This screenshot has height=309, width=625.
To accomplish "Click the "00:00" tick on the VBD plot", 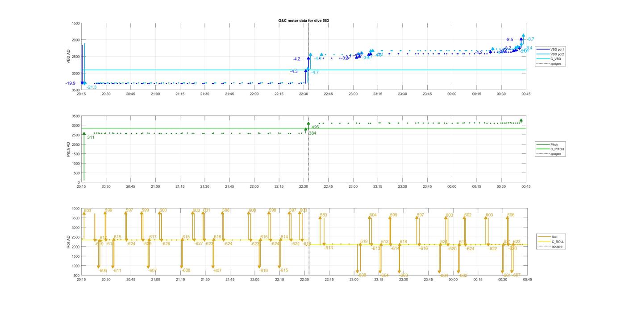I will tap(452, 94).
